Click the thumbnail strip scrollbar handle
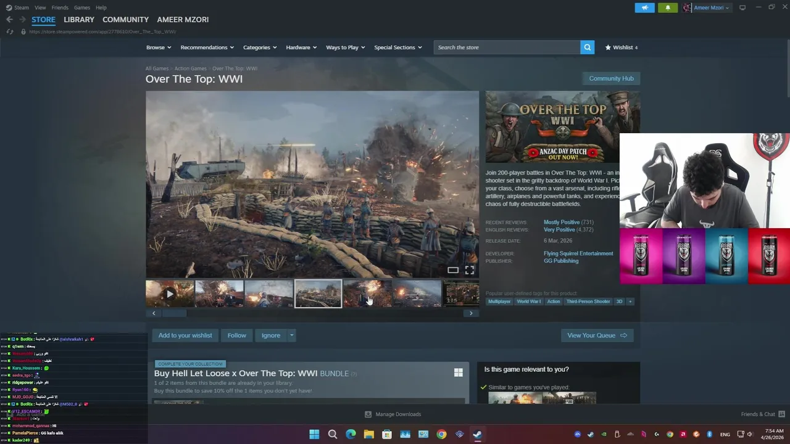The image size is (790, 444). coord(174,313)
